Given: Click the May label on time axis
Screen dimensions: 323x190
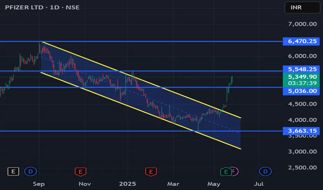Looking at the screenshot, I should point(214,184).
